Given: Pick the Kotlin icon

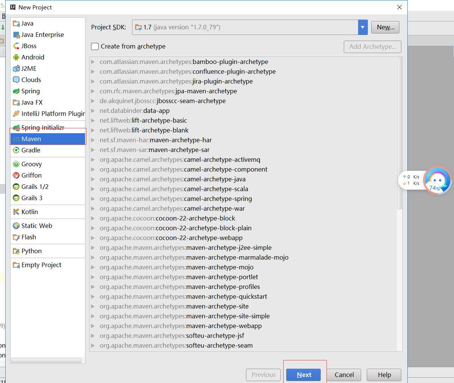Looking at the screenshot, I should pos(16,212).
